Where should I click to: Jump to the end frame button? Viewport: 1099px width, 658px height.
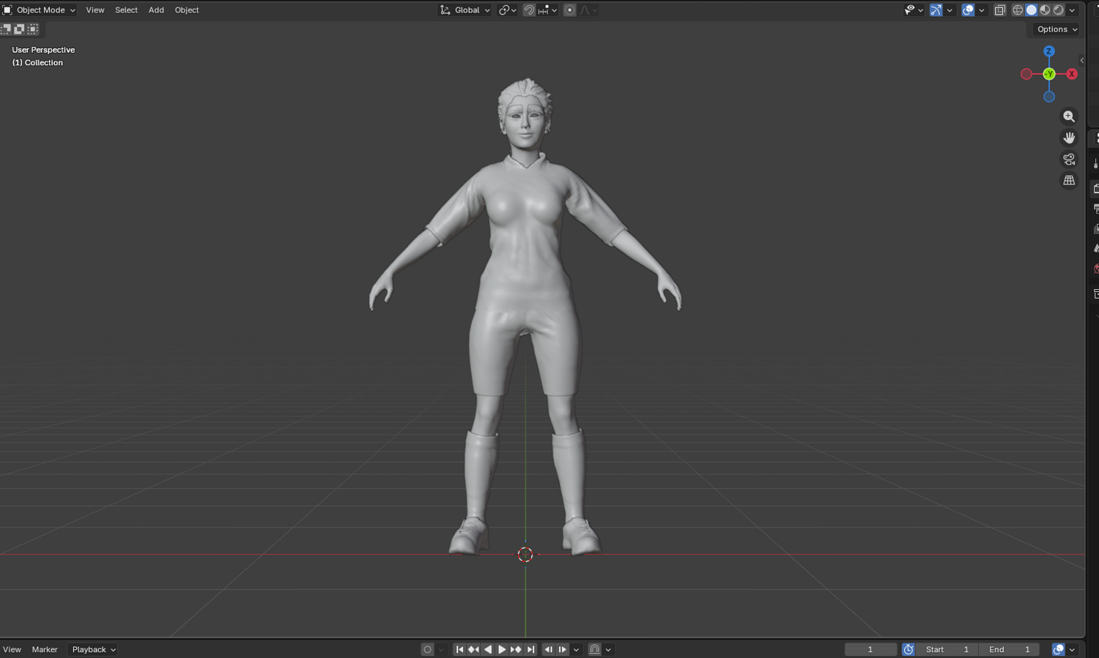[530, 649]
